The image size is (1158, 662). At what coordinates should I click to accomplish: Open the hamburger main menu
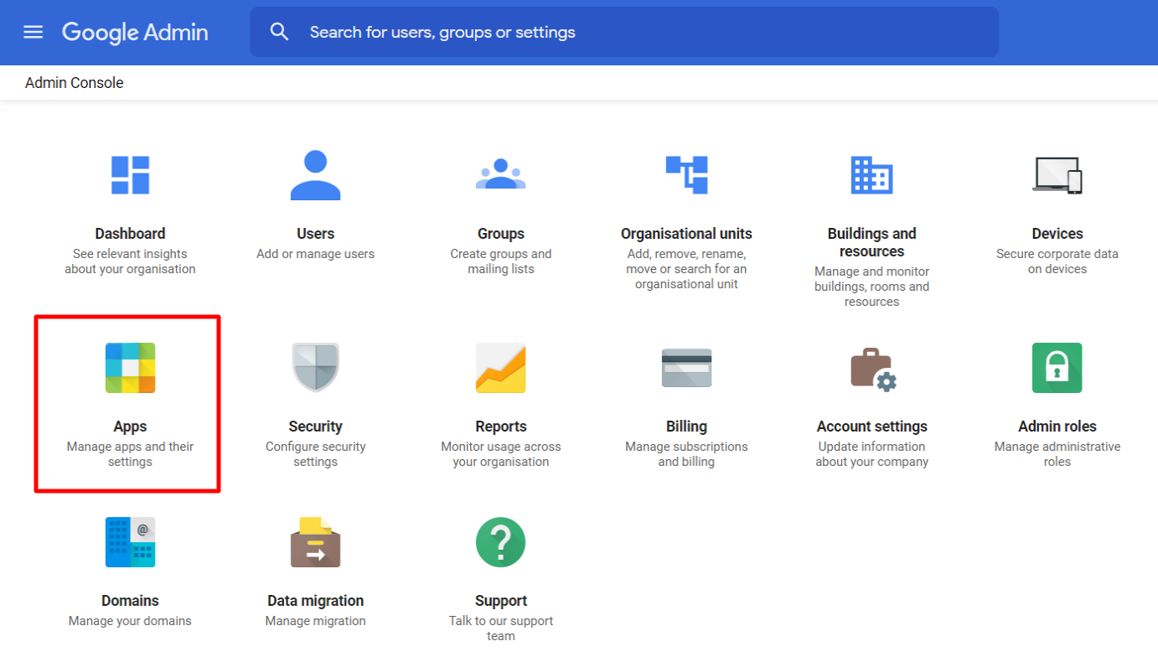[33, 32]
